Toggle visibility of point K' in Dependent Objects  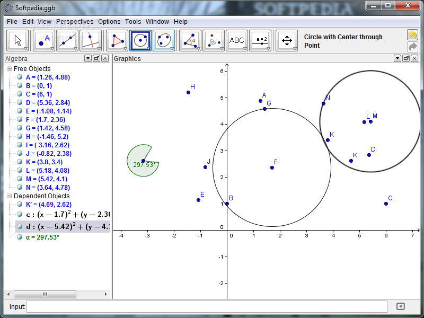[20, 204]
